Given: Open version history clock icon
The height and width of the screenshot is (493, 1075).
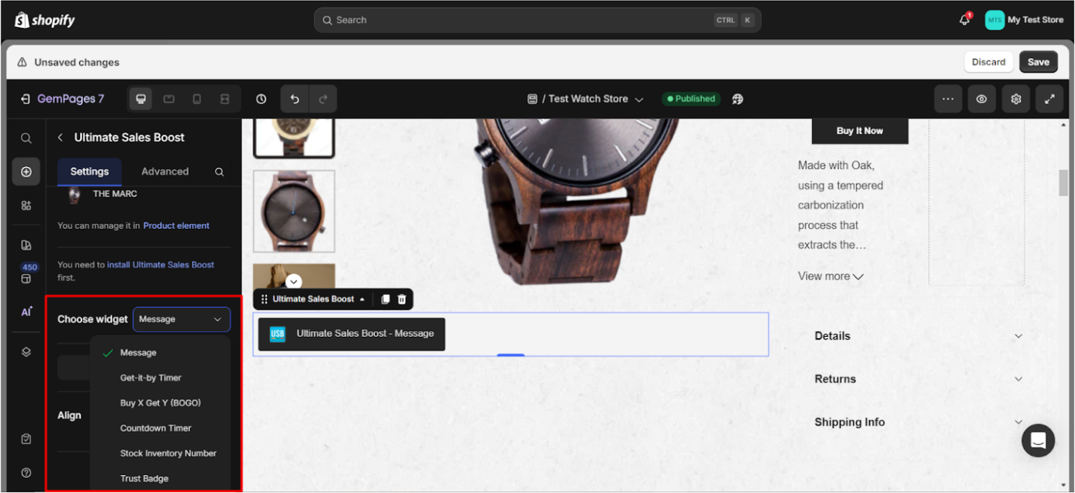Looking at the screenshot, I should coord(261,99).
